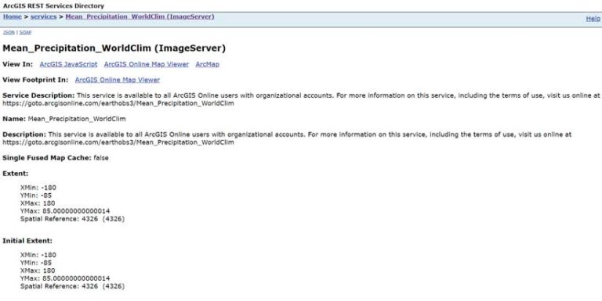
Task: Click 'YMax: 85.00000000000014' under Extent
Action: pyautogui.click(x=65, y=211)
